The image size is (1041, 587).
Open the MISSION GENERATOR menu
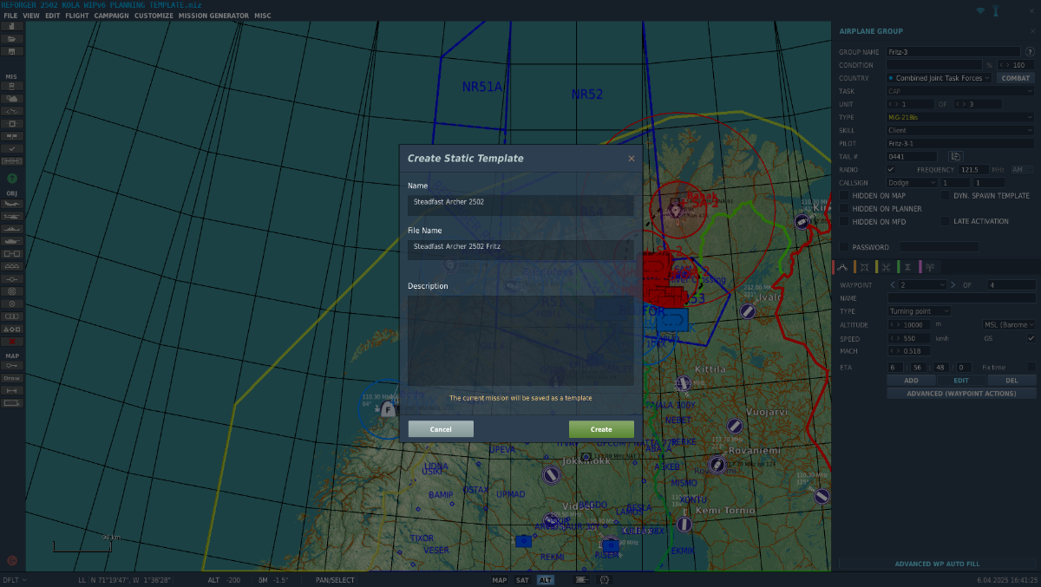(x=213, y=16)
